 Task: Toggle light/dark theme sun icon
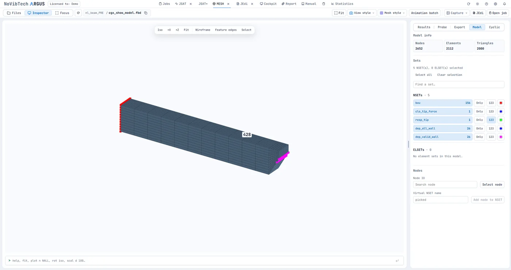477,4
